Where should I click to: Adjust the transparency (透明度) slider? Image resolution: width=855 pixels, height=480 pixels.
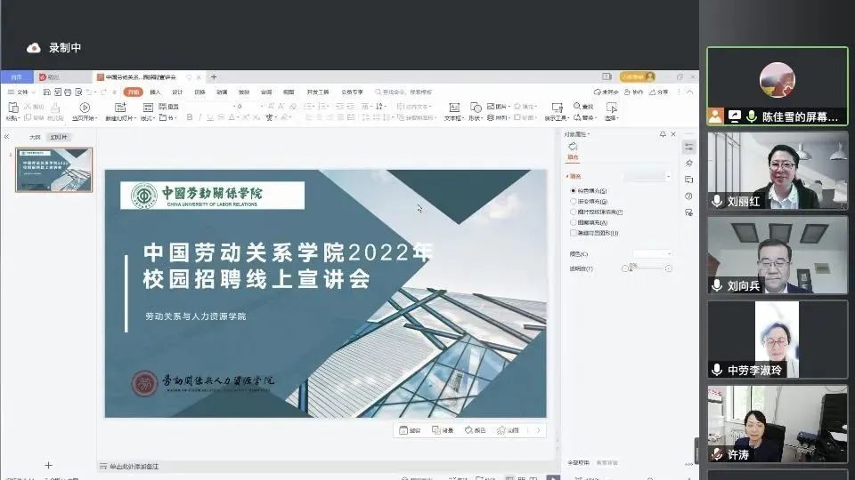point(647,268)
